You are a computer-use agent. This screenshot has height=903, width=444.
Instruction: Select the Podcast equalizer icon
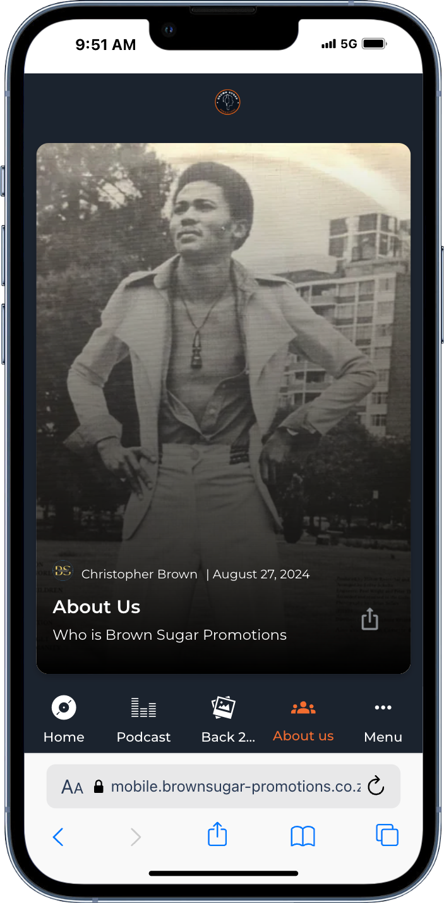tap(143, 707)
